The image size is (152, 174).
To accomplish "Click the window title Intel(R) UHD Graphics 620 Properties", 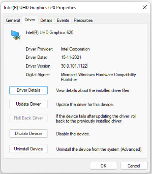I will tap(40, 8).
